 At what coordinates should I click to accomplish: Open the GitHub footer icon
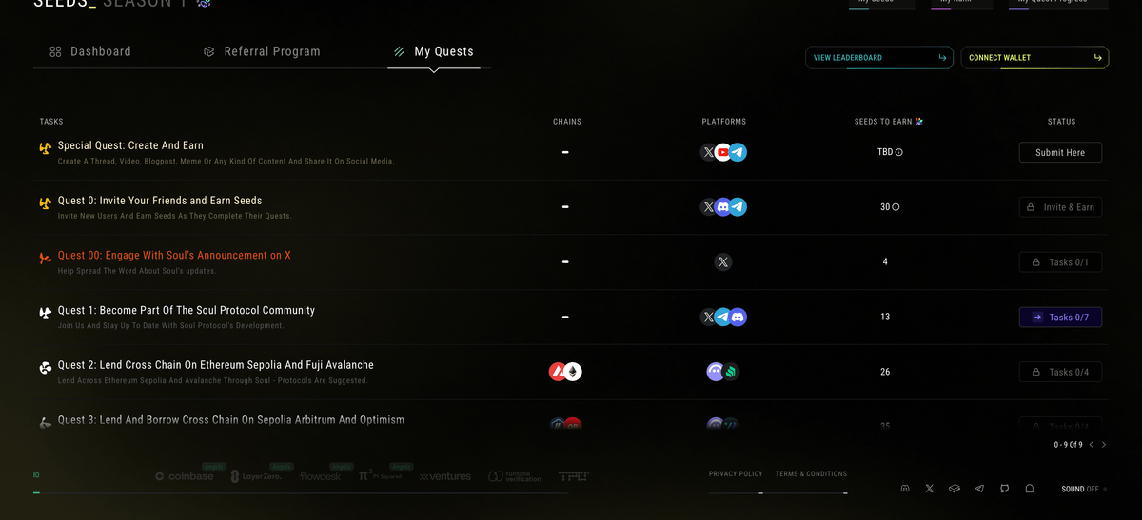coord(1004,489)
